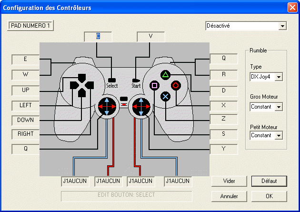Click the red circle button on the controller
Image resolution: width=300 pixels, height=212 pixels.
(x=176, y=85)
